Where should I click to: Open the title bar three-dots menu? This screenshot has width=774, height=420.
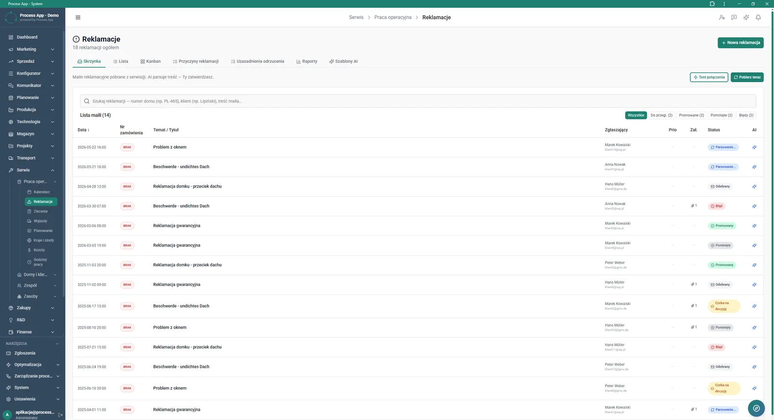pyautogui.click(x=724, y=4)
